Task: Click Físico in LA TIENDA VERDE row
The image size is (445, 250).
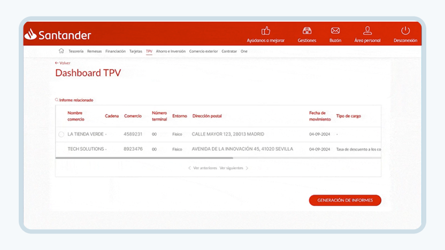Action: 177,135
